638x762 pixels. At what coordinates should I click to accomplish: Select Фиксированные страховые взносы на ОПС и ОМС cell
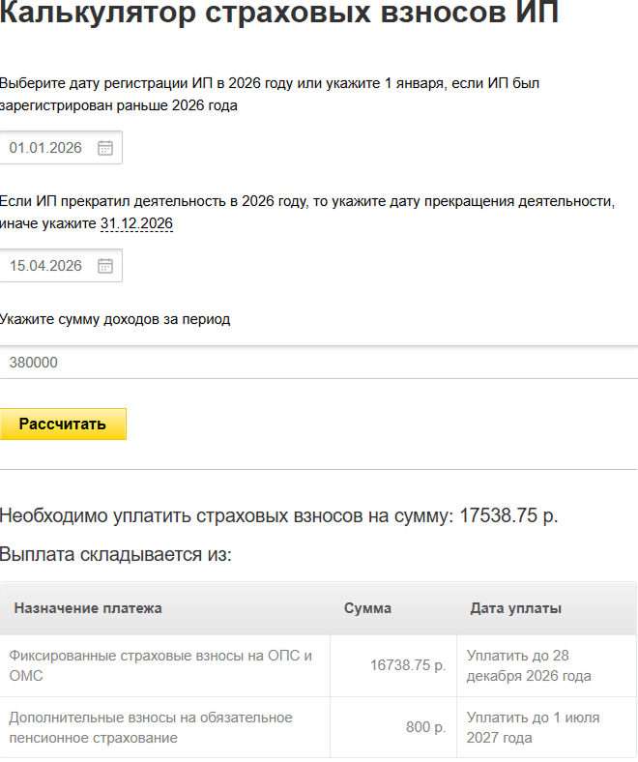click(164, 665)
